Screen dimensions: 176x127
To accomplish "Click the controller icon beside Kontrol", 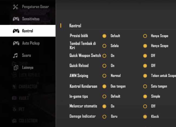I will pos(16,31).
